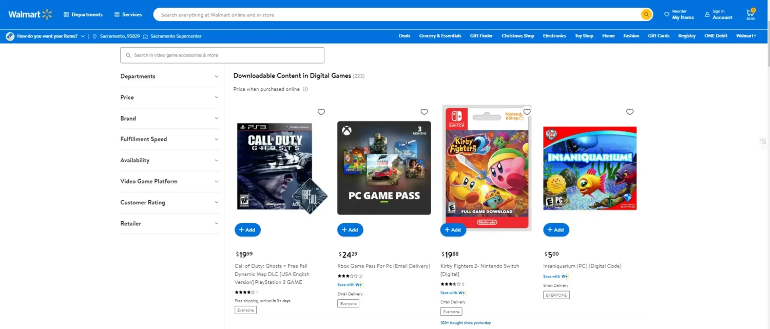
Task: Click the yellow search magnifier button
Action: [646, 15]
